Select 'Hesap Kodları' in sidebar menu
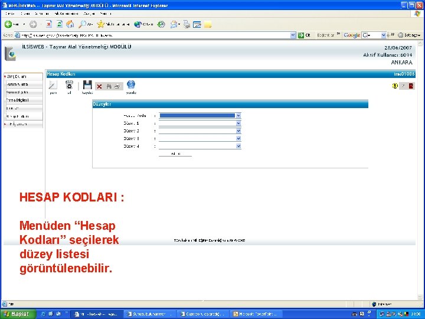The image size is (425, 319). (x=24, y=116)
